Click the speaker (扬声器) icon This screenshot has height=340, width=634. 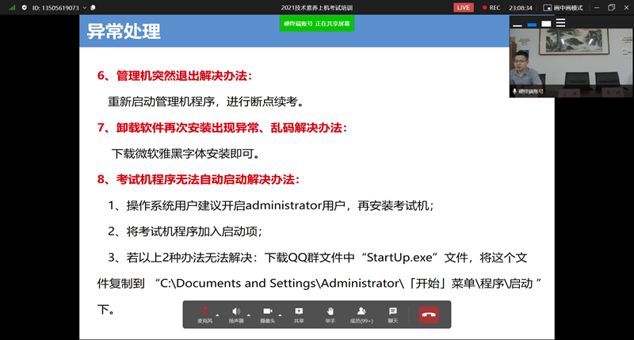pos(236,313)
